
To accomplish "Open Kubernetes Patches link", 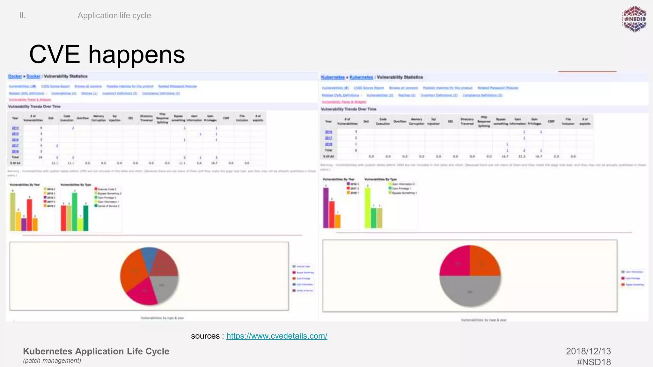I will tap(407, 95).
